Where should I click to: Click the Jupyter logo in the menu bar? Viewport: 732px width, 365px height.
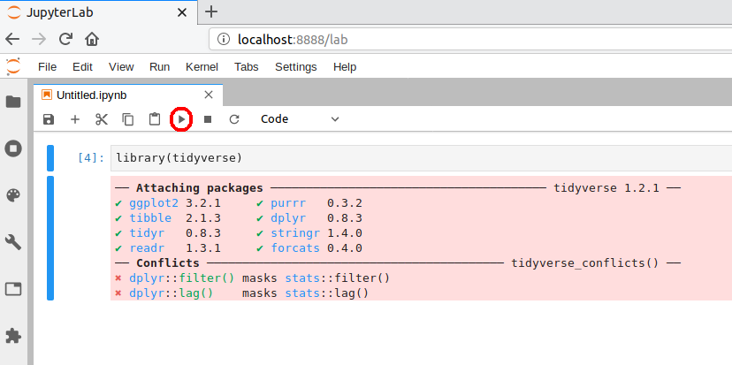tap(13, 66)
